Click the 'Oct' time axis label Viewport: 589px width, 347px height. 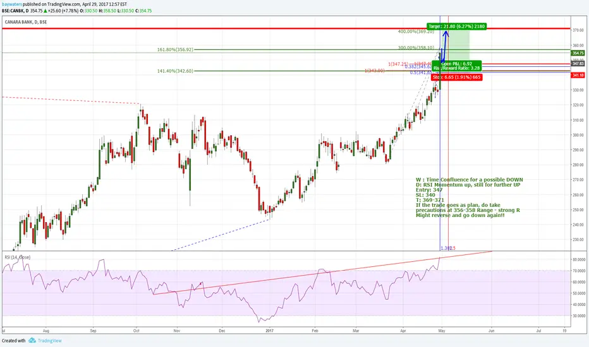(137, 331)
